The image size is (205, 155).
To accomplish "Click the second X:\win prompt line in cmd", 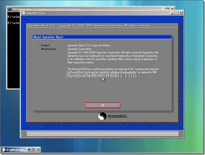I will (x=14, y=23).
